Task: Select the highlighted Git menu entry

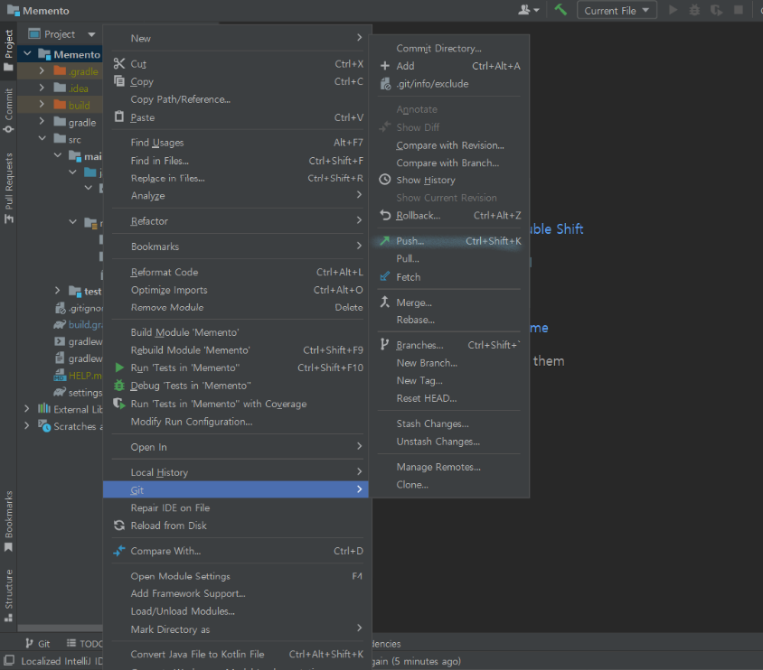Action: [236, 489]
